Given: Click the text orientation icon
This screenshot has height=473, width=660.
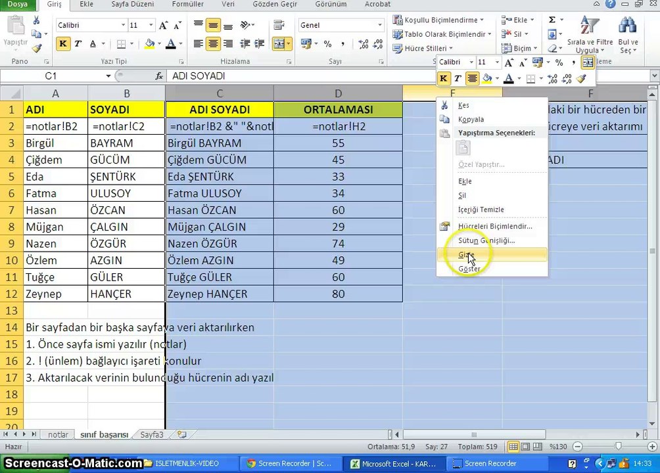Looking at the screenshot, I should tap(247, 25).
